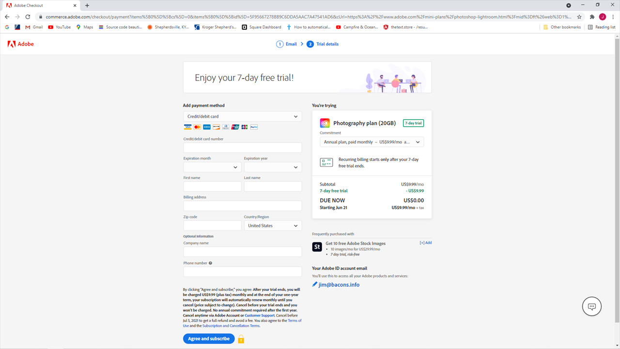Open a new browser tab
The width and height of the screenshot is (620, 349).
point(87,5)
